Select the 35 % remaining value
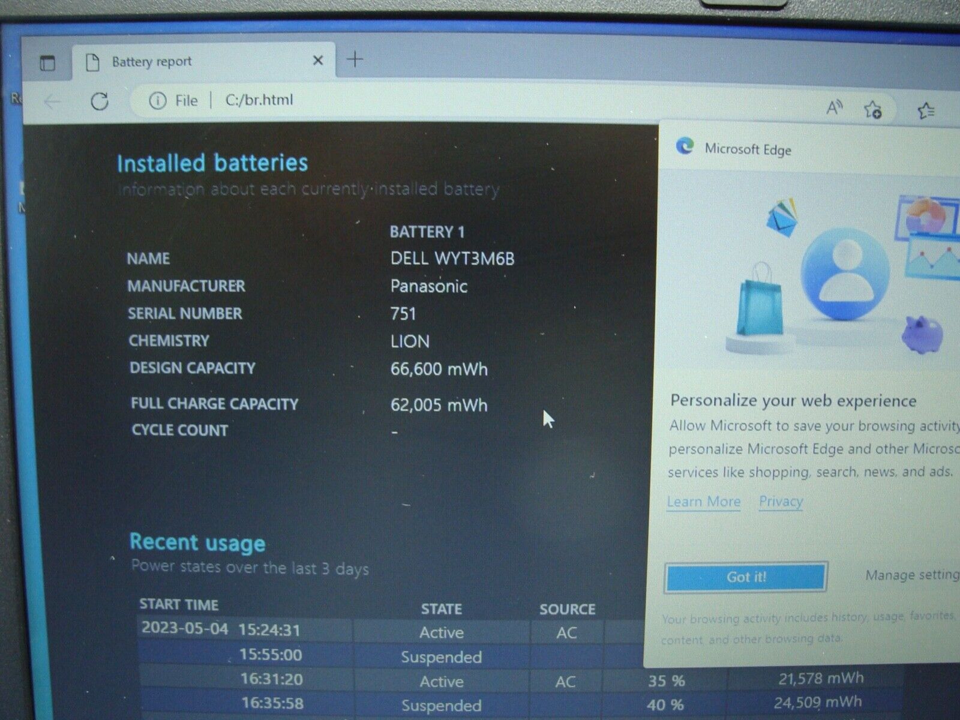The height and width of the screenshot is (720, 960). tap(667, 681)
